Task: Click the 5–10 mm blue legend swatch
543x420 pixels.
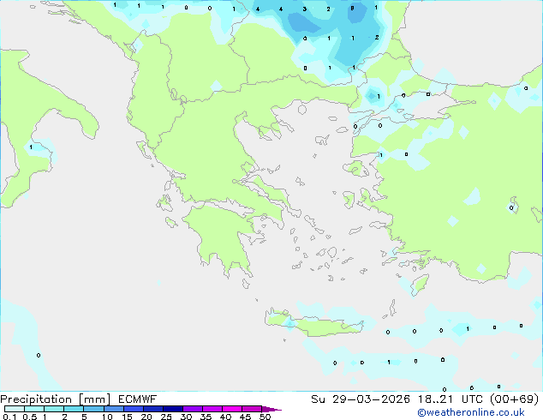Action: [93, 409]
